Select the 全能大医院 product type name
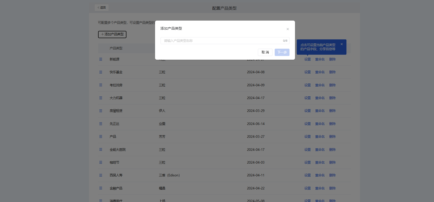The image size is (434, 202). click(118, 150)
